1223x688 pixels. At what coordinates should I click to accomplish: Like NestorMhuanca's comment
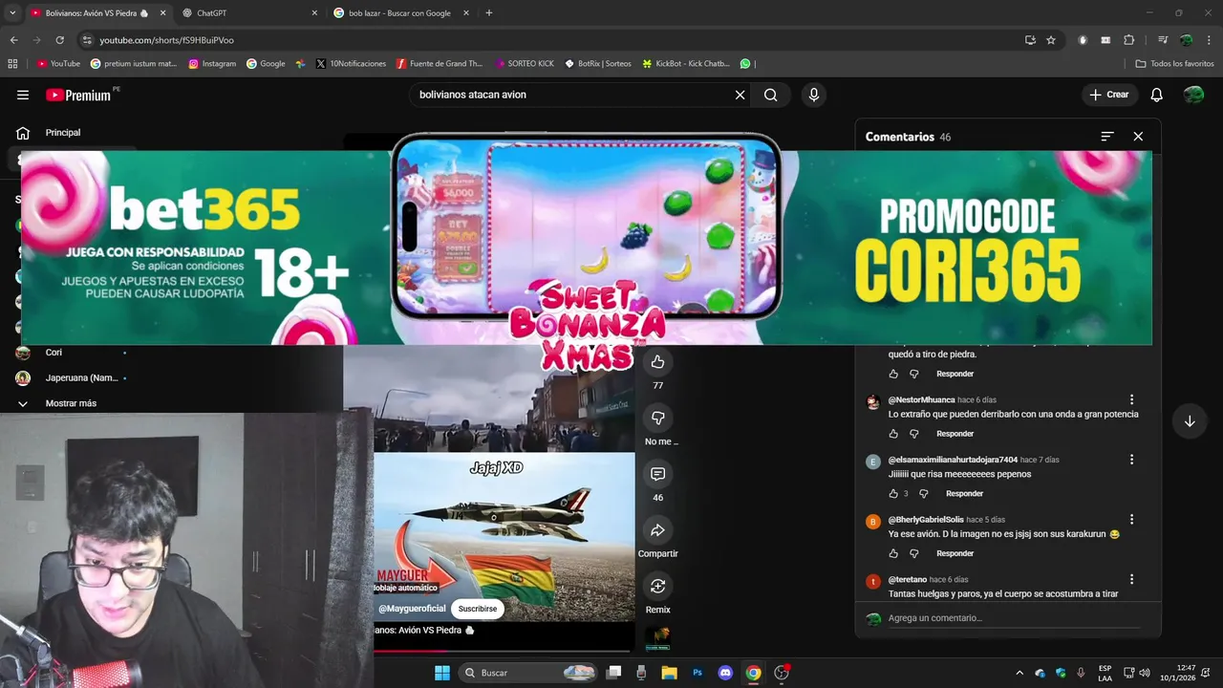(x=893, y=434)
